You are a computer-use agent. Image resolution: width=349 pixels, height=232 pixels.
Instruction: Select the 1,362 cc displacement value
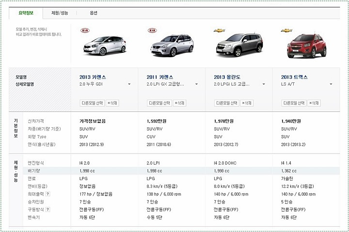click(289, 171)
